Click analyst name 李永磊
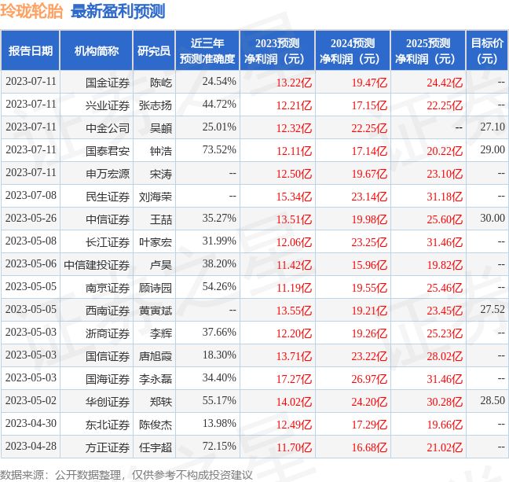The width and height of the screenshot is (509, 482). tap(156, 379)
